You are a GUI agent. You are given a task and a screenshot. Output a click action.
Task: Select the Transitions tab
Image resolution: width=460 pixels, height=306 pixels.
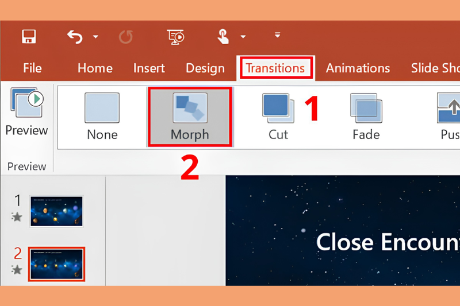pyautogui.click(x=275, y=68)
